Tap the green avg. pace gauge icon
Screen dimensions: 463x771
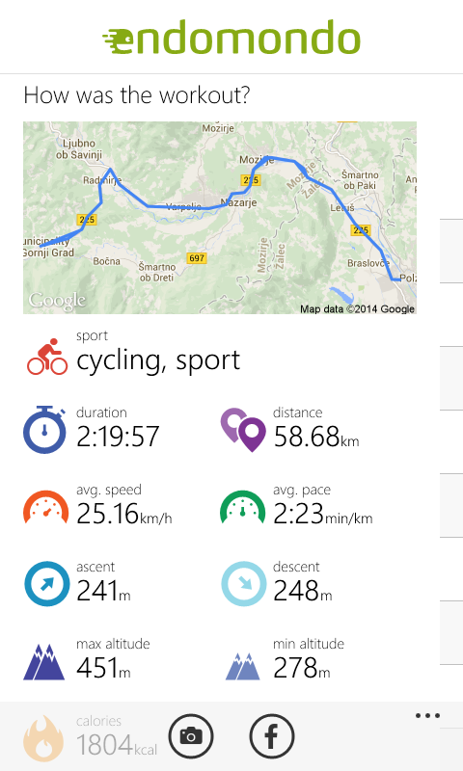coord(242,507)
